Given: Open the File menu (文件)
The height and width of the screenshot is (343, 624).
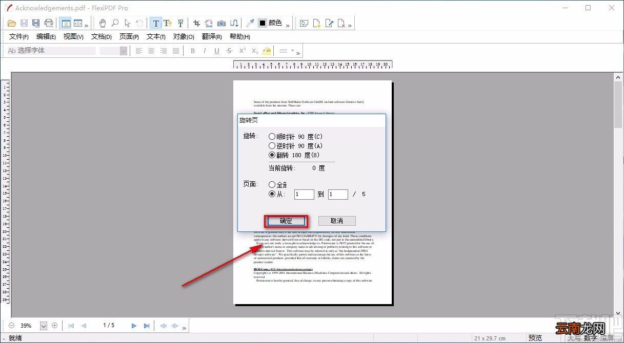Looking at the screenshot, I should [19, 37].
